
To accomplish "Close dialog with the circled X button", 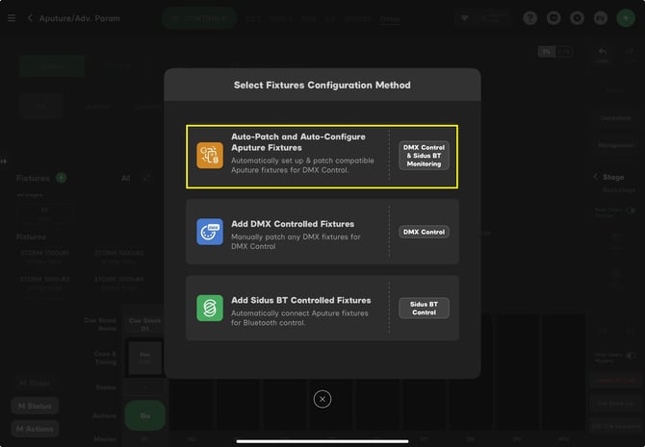I will pyautogui.click(x=322, y=399).
